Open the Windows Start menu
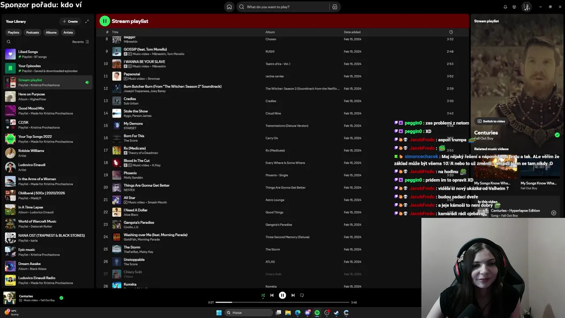The height and width of the screenshot is (318, 565). click(219, 313)
